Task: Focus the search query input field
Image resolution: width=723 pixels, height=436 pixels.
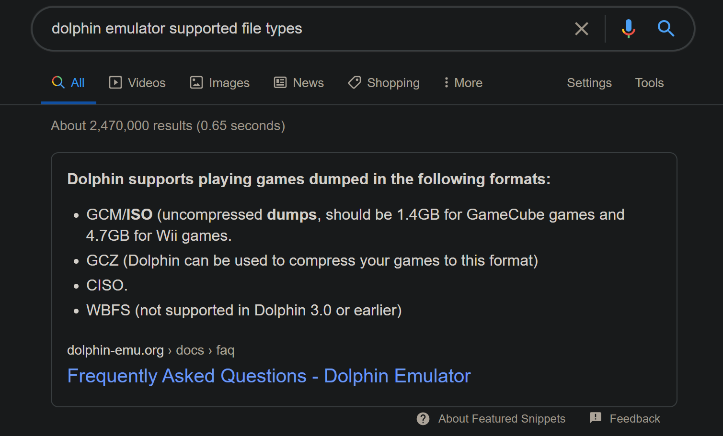Action: click(307, 29)
